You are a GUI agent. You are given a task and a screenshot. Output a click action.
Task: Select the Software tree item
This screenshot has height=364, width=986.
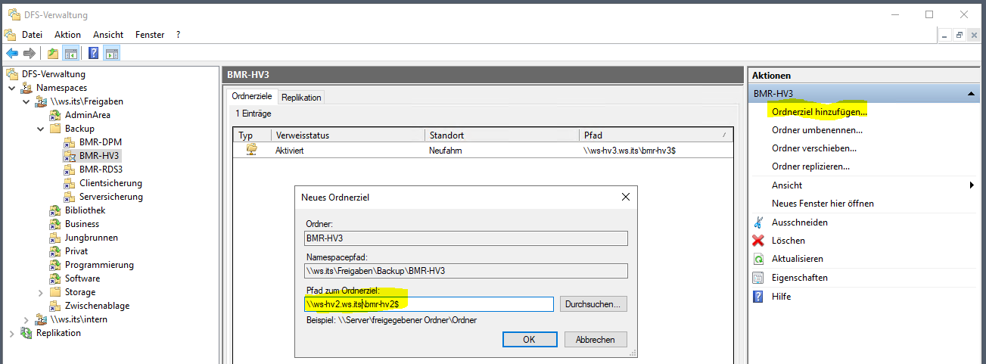(x=82, y=278)
